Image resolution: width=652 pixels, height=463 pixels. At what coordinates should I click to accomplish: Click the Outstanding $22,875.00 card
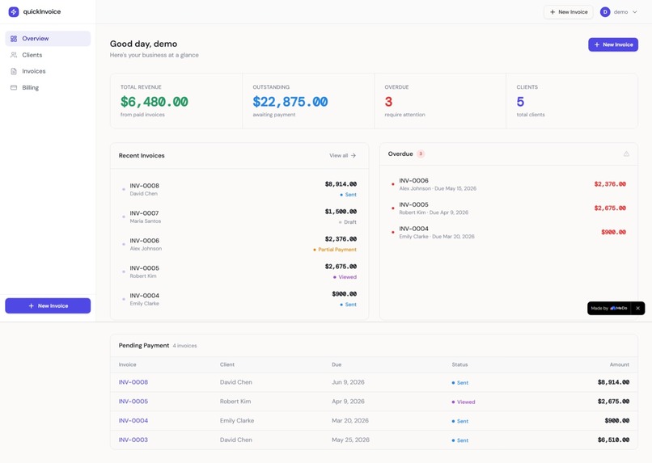click(x=308, y=101)
